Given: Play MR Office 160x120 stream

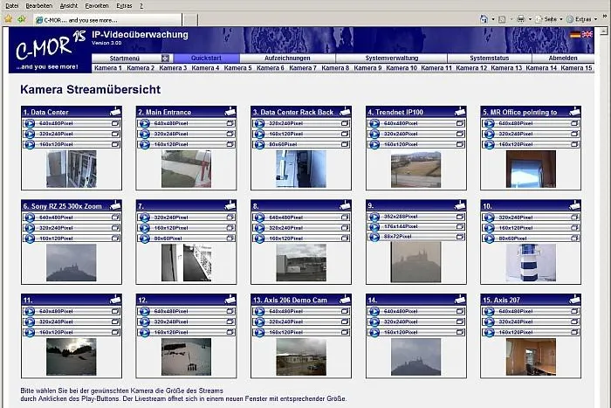Looking at the screenshot, I should coord(489,145).
